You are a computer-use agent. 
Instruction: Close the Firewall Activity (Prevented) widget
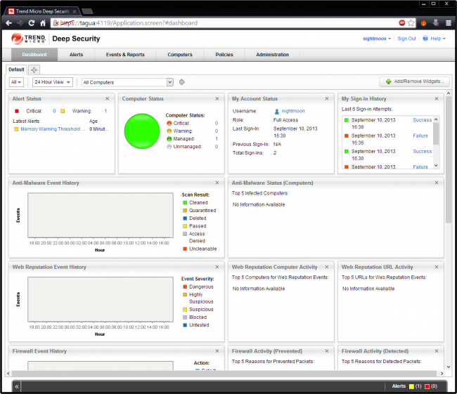[x=327, y=351]
